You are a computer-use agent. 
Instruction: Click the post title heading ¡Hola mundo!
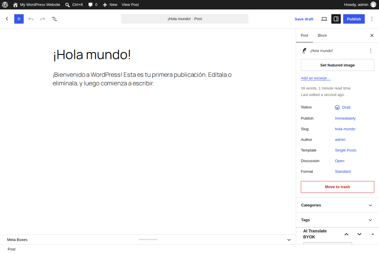92,55
